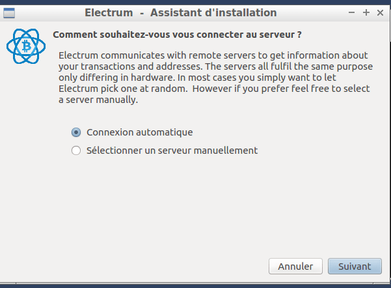391x288 pixels.
Task: Click the "Connexion automatique" label text
Action: click(x=140, y=132)
